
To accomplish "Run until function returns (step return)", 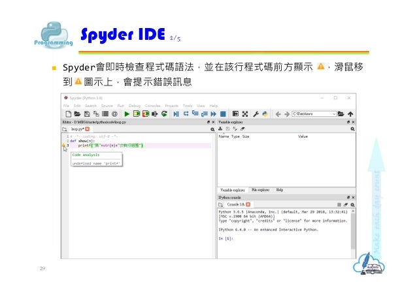I will point(204,114).
